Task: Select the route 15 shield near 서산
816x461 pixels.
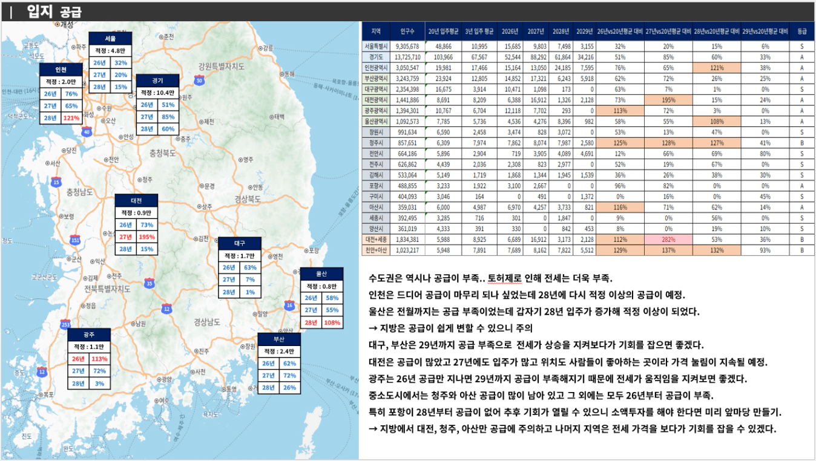Action: 56,181
